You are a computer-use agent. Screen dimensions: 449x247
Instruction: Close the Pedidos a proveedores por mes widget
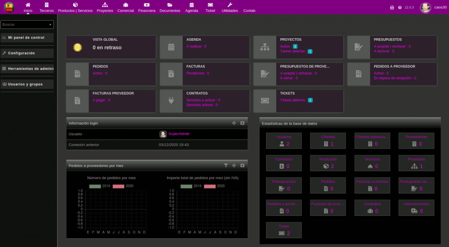click(x=242, y=165)
